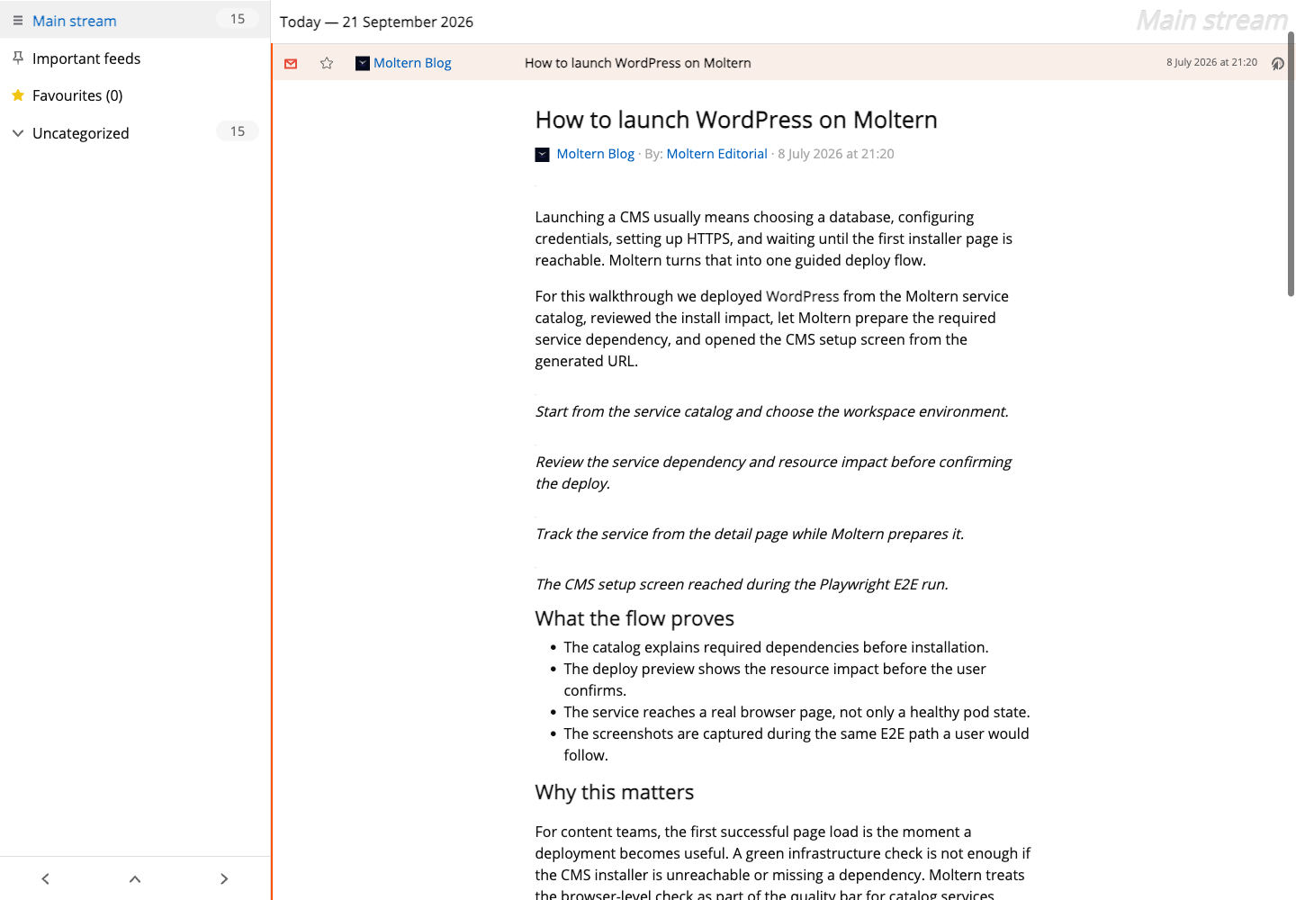Go to previous article with left arrow

45,878
